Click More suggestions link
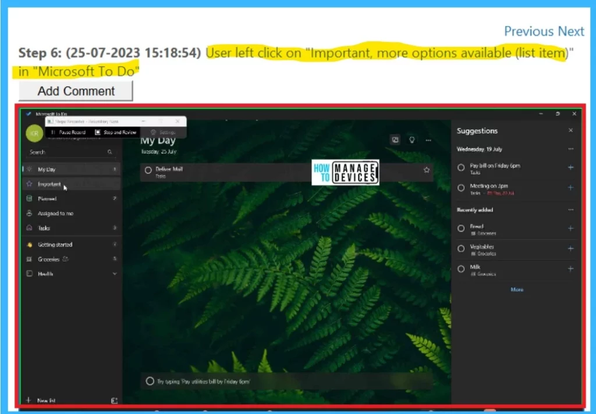 [x=517, y=290]
